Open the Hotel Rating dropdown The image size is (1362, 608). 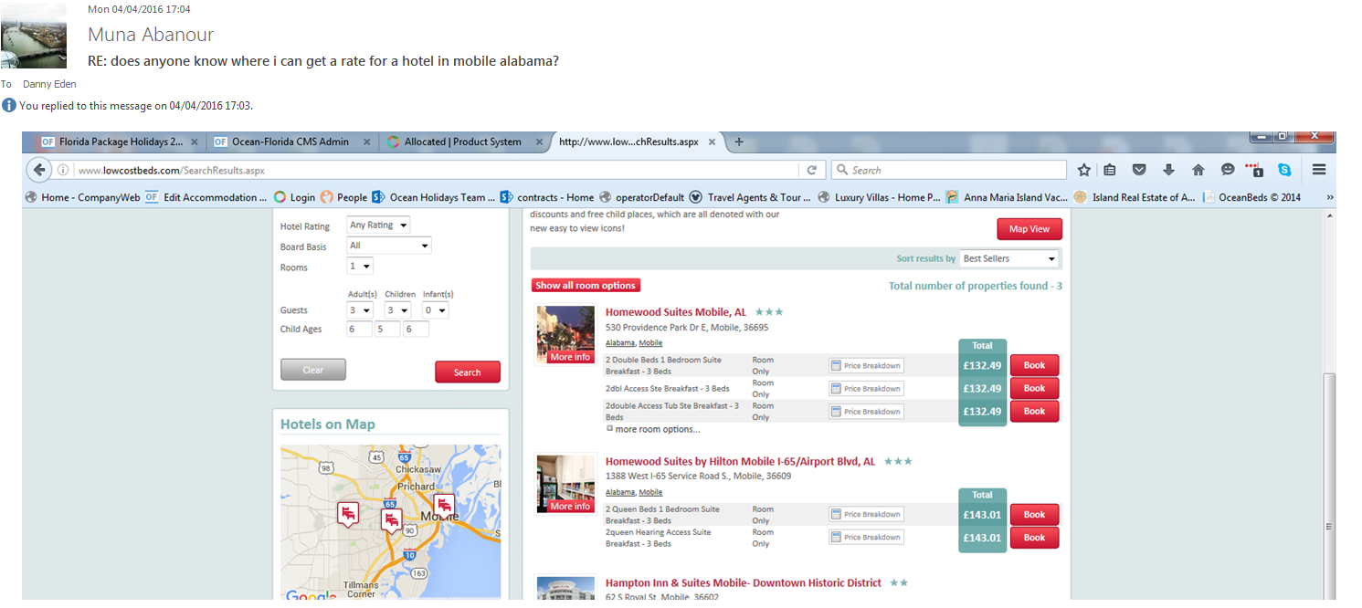click(378, 225)
